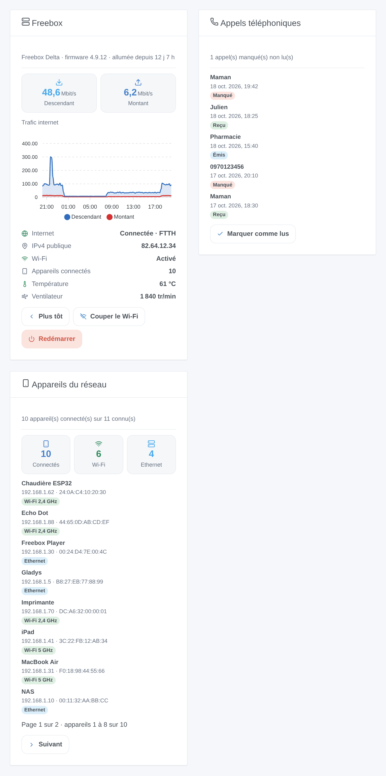Click the public IP value 82.64.12.34
The height and width of the screenshot is (776, 386).
(x=158, y=246)
